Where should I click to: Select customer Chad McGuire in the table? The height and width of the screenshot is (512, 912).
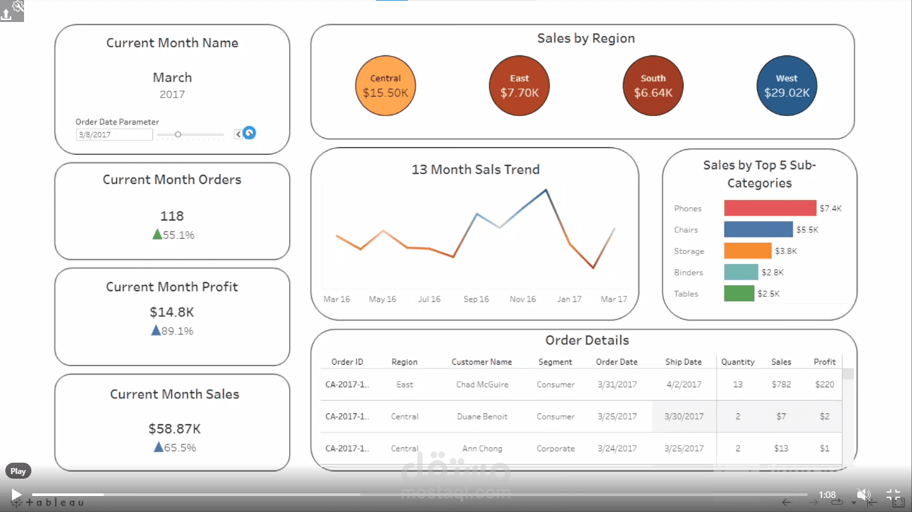click(x=482, y=385)
